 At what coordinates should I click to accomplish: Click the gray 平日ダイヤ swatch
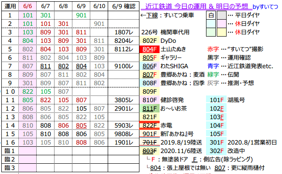point(222,15)
